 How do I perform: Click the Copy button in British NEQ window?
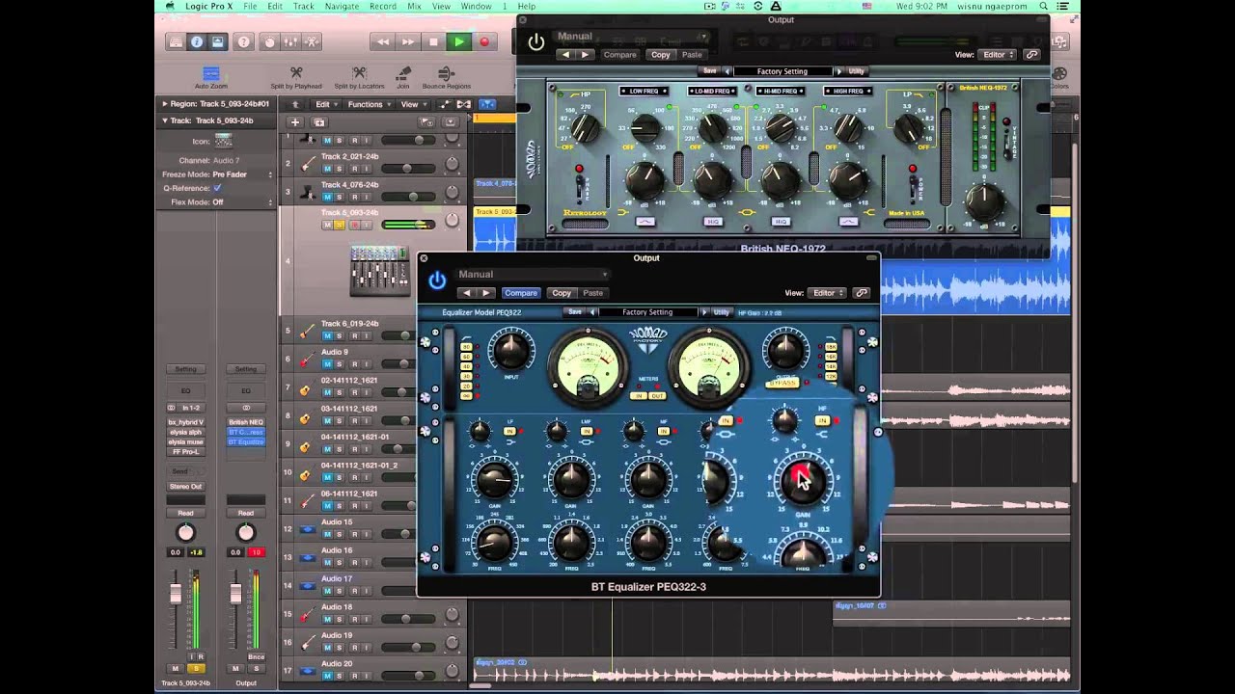pyautogui.click(x=660, y=55)
